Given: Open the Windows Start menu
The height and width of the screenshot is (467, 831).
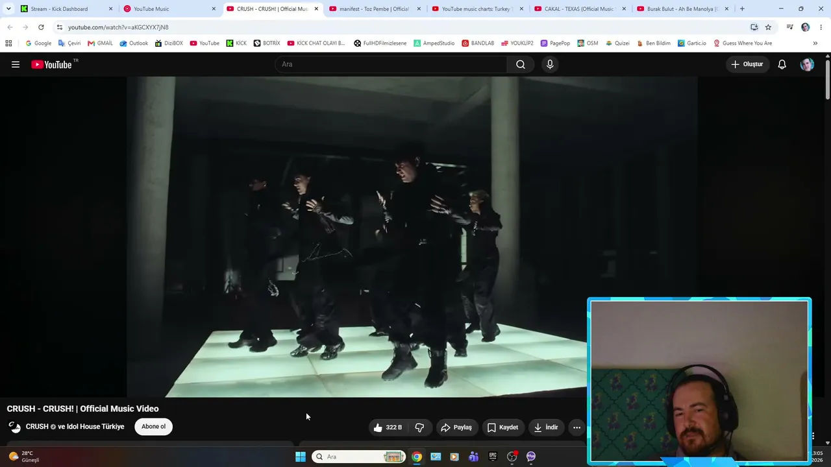Looking at the screenshot, I should (x=301, y=457).
